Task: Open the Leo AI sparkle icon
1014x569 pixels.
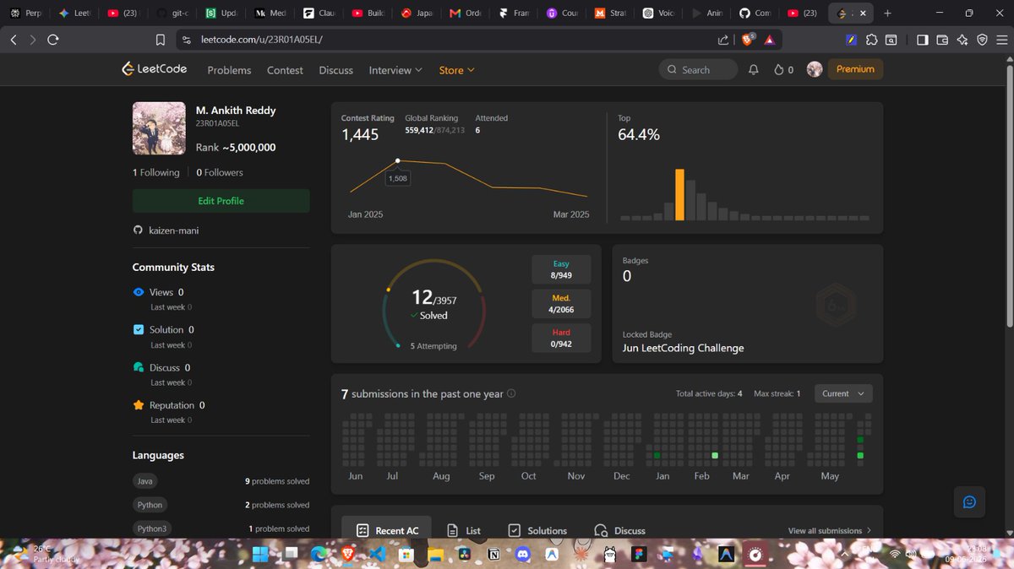Action: point(962,40)
